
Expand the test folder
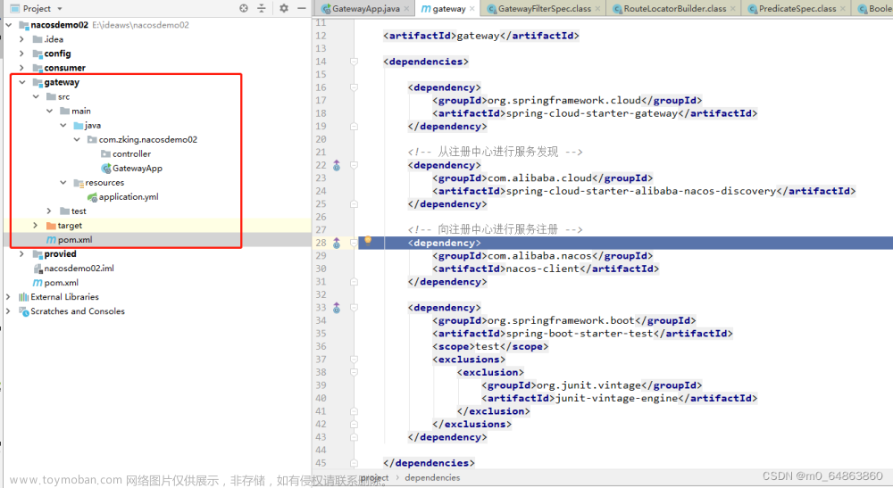coord(49,211)
